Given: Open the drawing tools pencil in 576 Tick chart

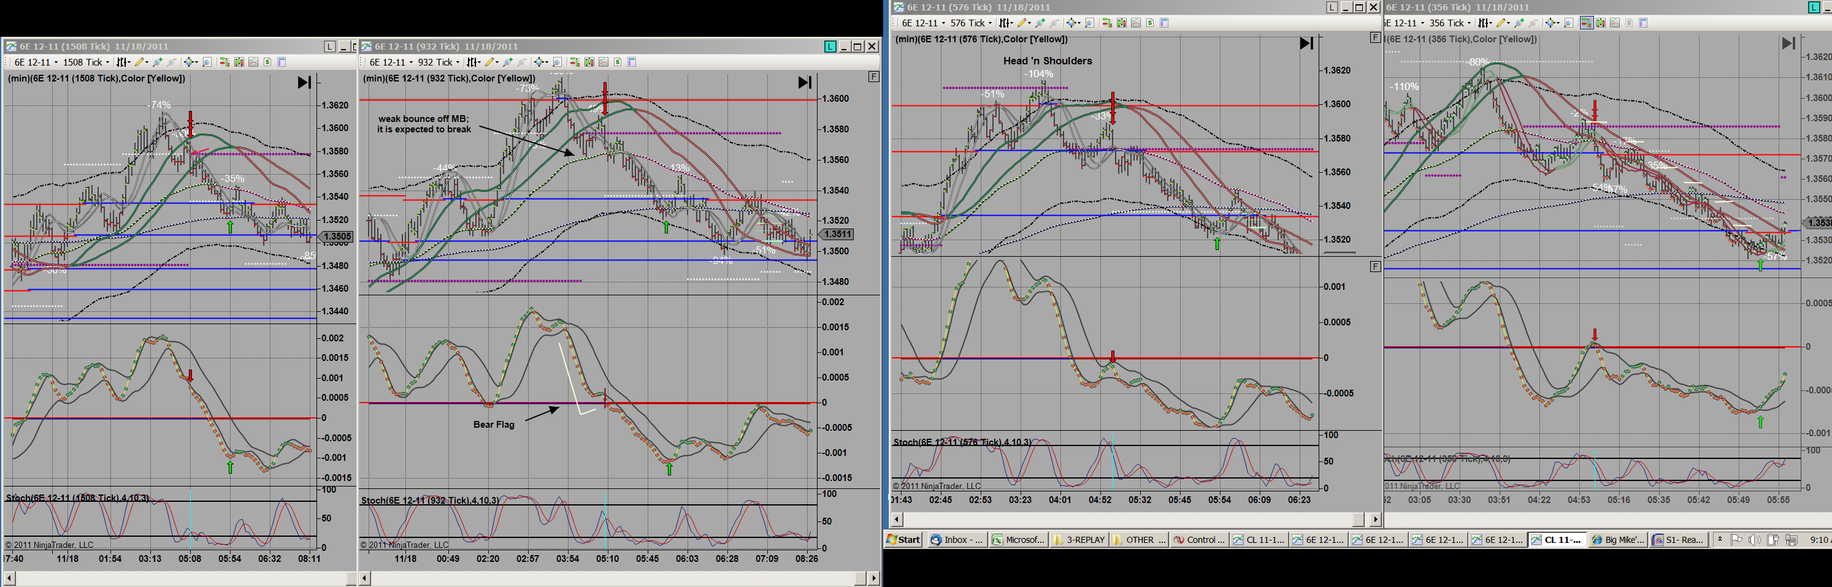Looking at the screenshot, I should pos(1022,23).
